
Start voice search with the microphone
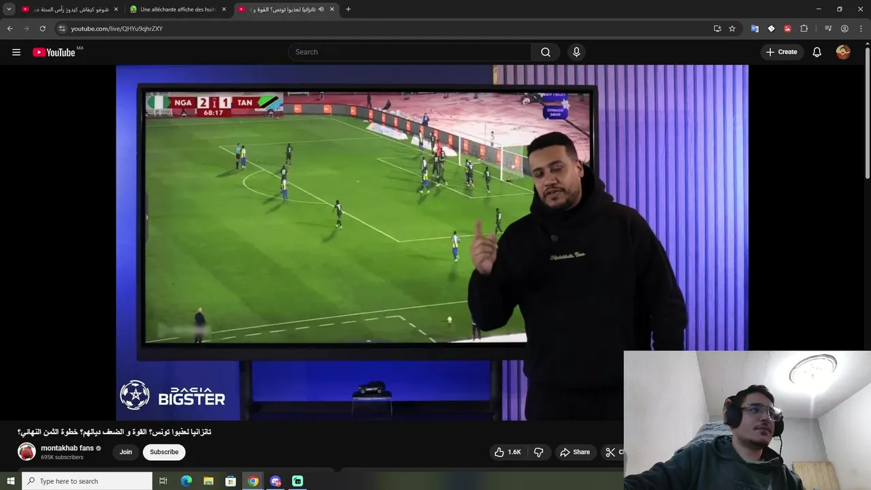tap(576, 52)
